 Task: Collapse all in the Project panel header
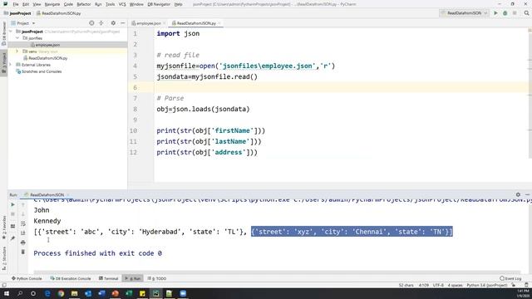coord(101,23)
